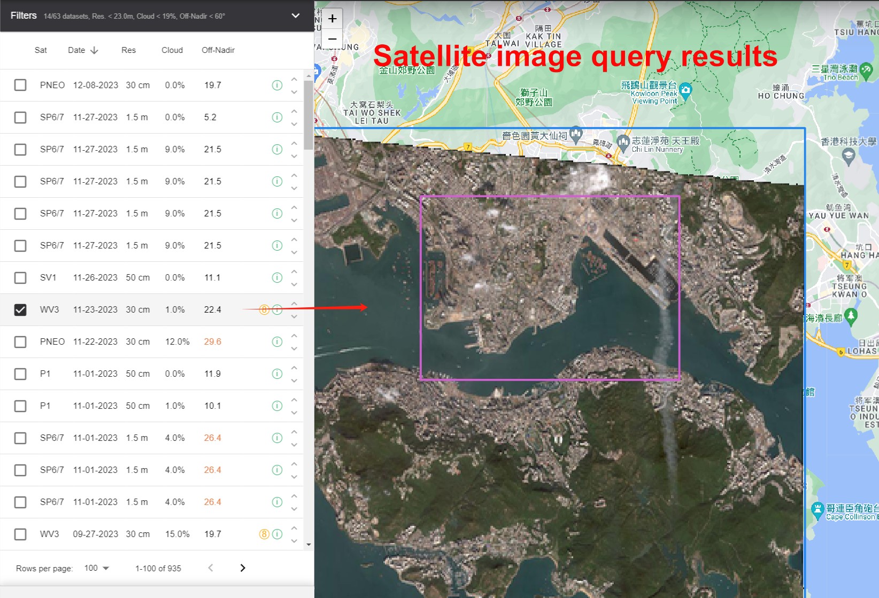Select the SV1 11-26-2023 checkbox
The height and width of the screenshot is (598, 879).
click(x=20, y=278)
